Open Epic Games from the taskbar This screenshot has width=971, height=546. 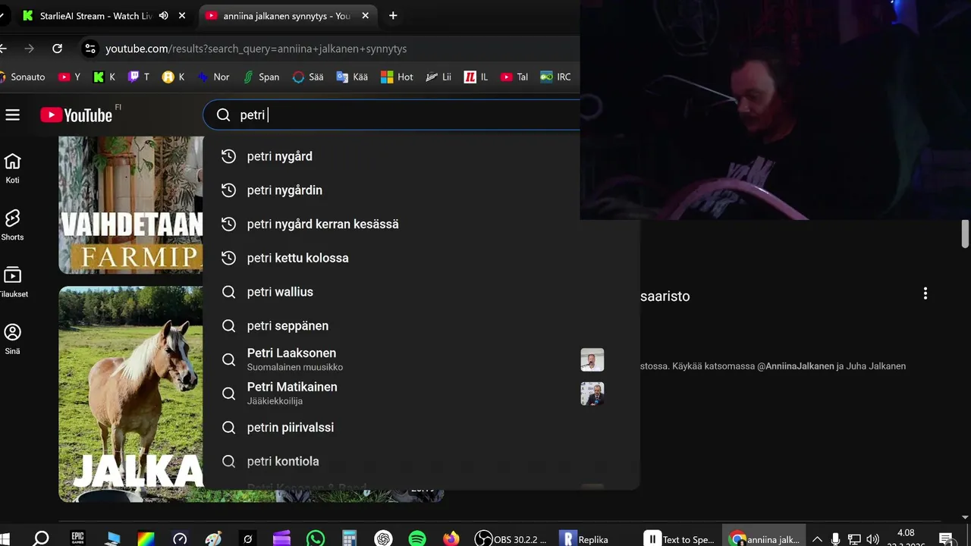click(x=77, y=538)
